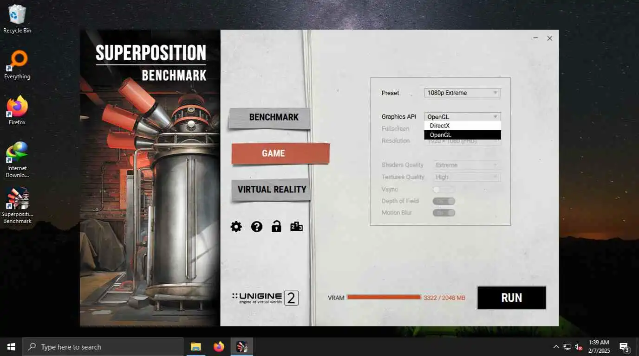Screen dimensions: 639x356
Task: Open the help question mark icon
Action: point(257,227)
